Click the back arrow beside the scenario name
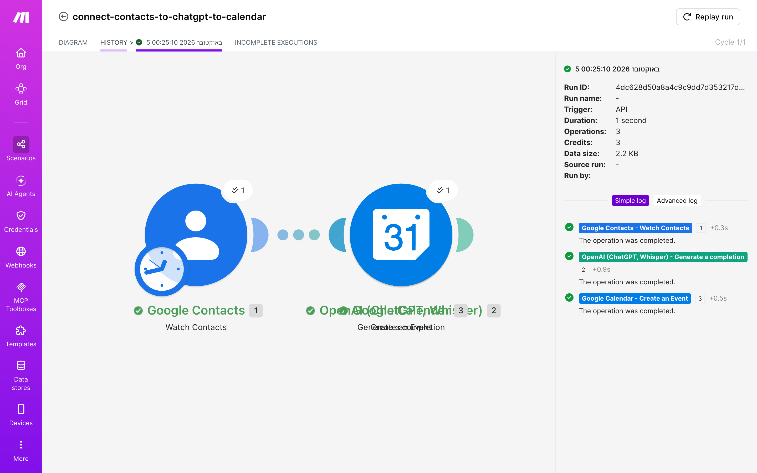The image size is (757, 473). (x=64, y=17)
